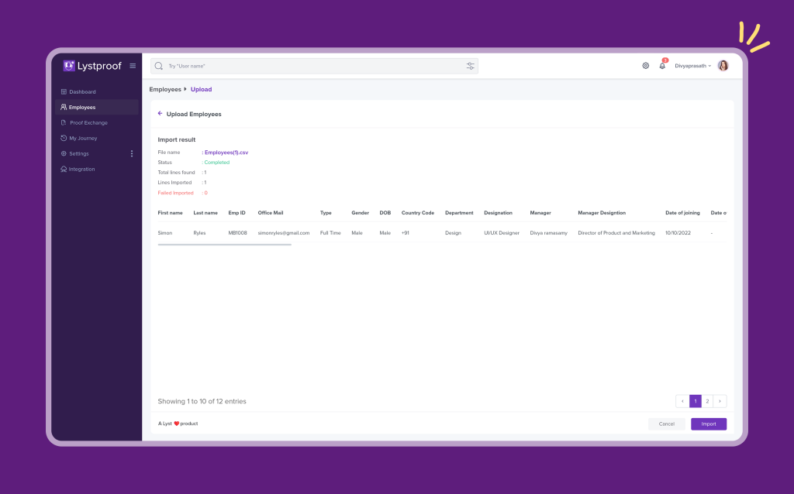Open notifications bell icon
The height and width of the screenshot is (494, 794).
(662, 66)
